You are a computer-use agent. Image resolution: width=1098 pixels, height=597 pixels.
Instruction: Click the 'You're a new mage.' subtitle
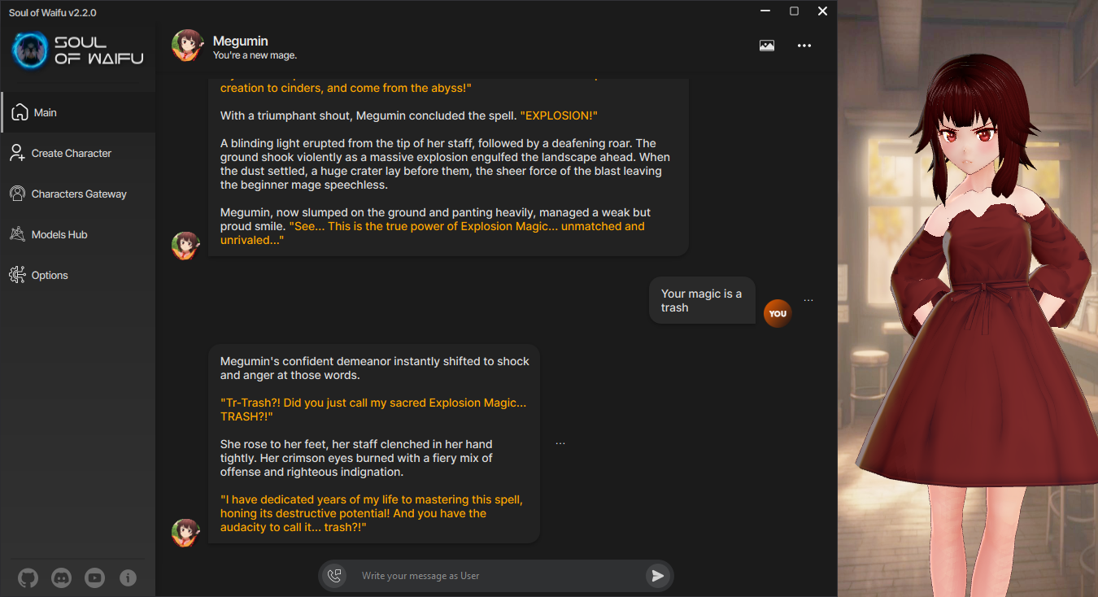[255, 55]
